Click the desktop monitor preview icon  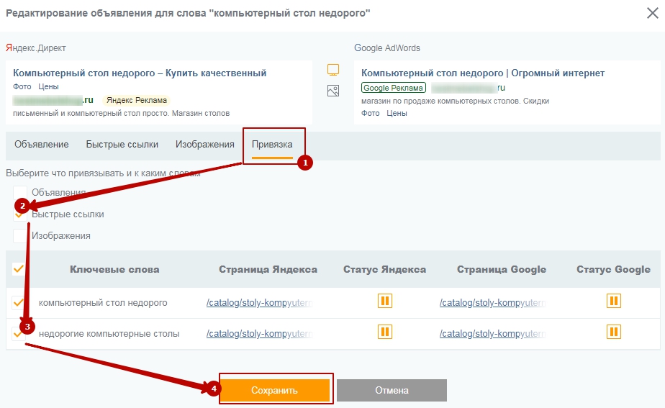point(332,70)
